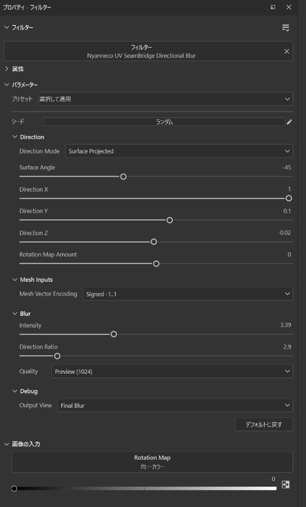Open the Rotation Map color/grayscale toggle icon

click(286, 484)
